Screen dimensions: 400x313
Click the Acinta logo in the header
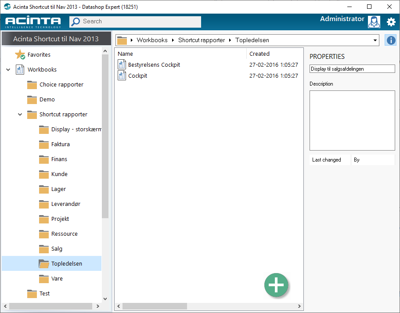(33, 22)
